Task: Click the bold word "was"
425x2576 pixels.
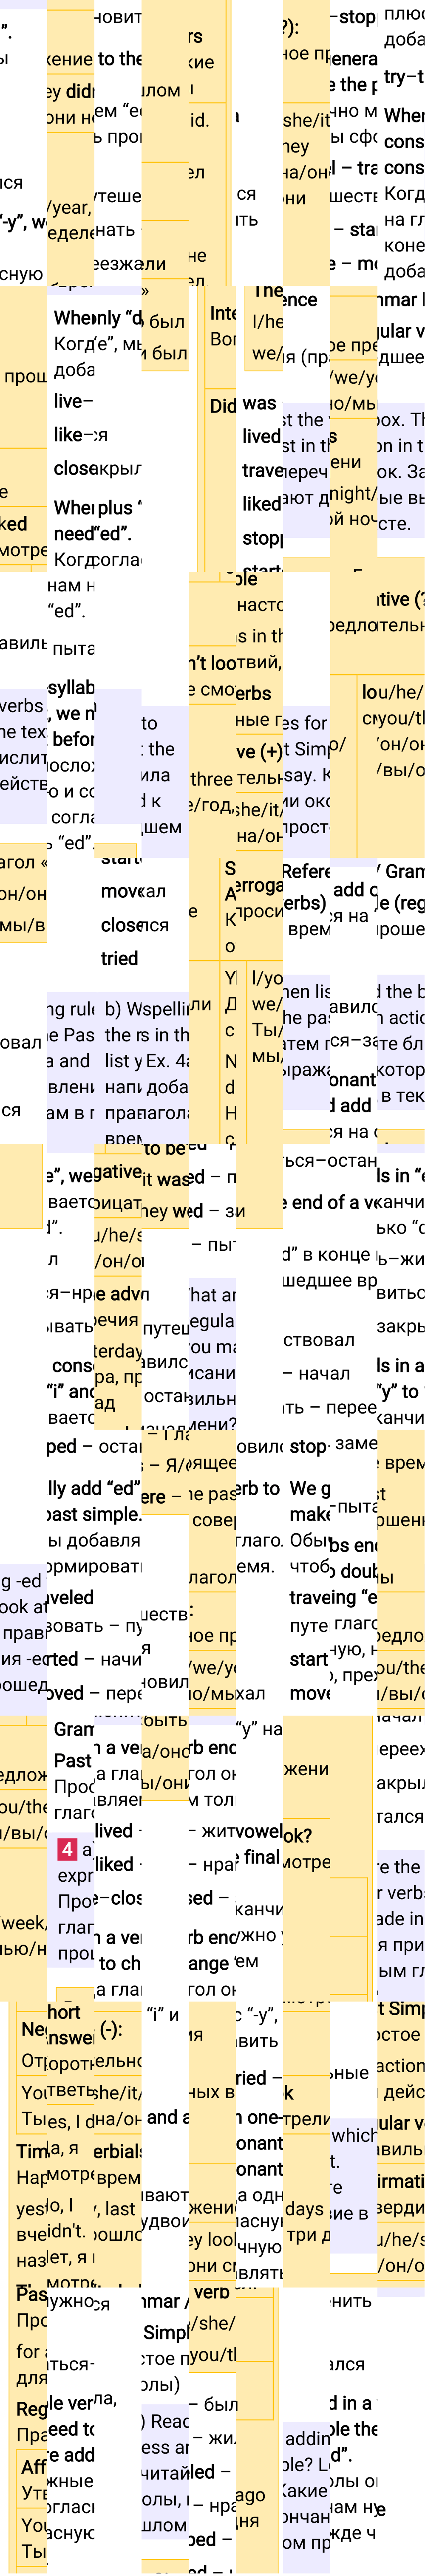Action: tap(259, 403)
